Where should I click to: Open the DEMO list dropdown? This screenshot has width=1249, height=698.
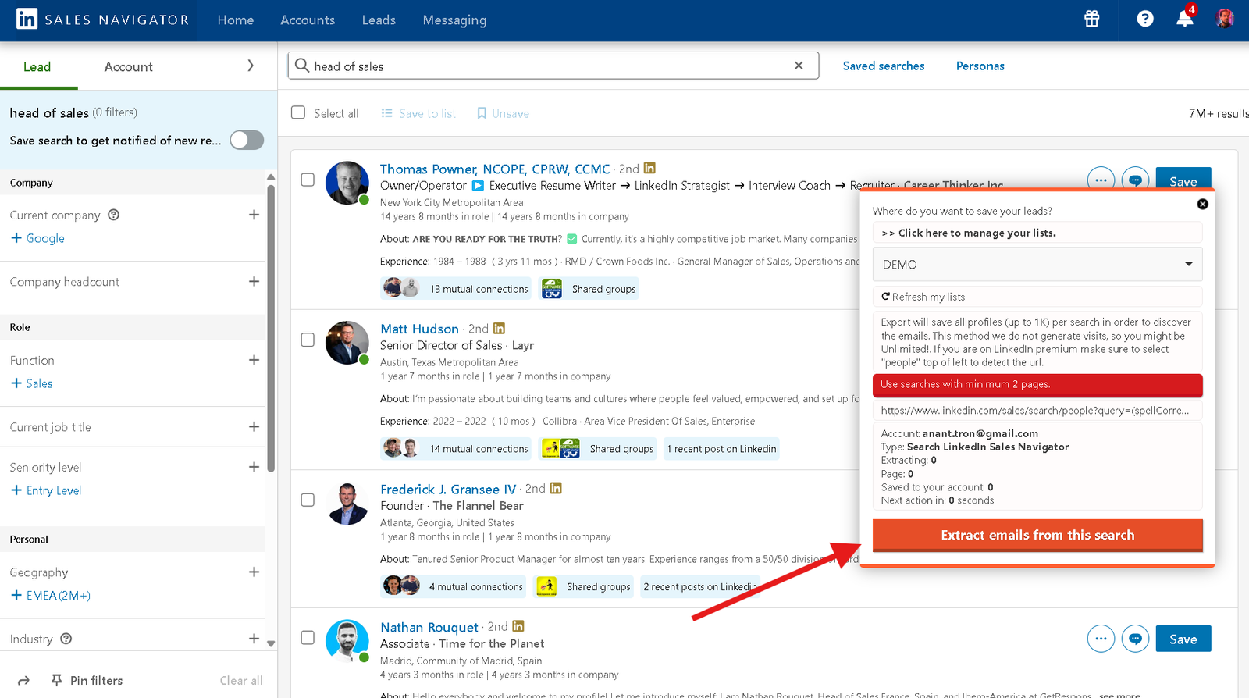click(x=1037, y=265)
